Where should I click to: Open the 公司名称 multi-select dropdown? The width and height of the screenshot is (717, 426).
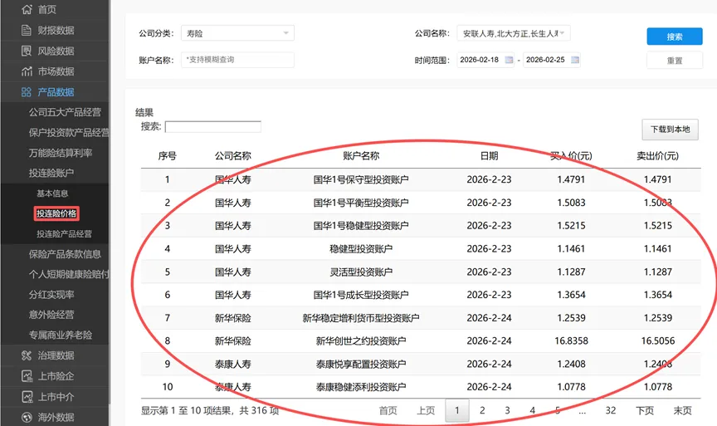tap(514, 33)
